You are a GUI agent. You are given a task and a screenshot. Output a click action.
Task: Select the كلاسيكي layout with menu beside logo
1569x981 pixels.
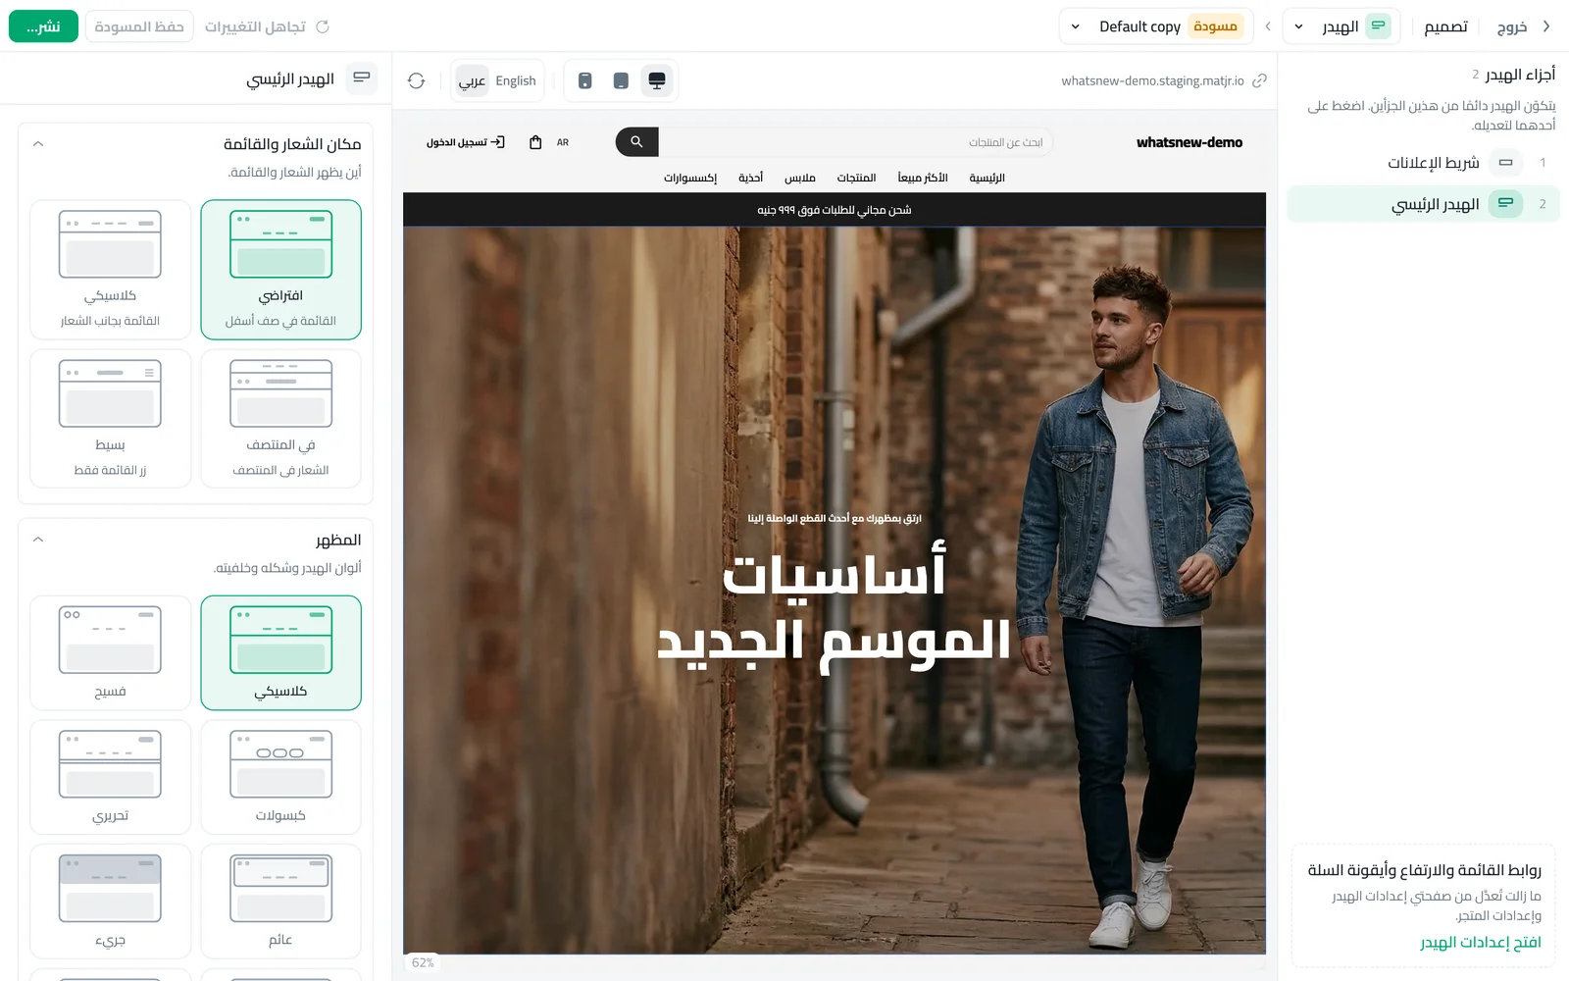click(111, 270)
